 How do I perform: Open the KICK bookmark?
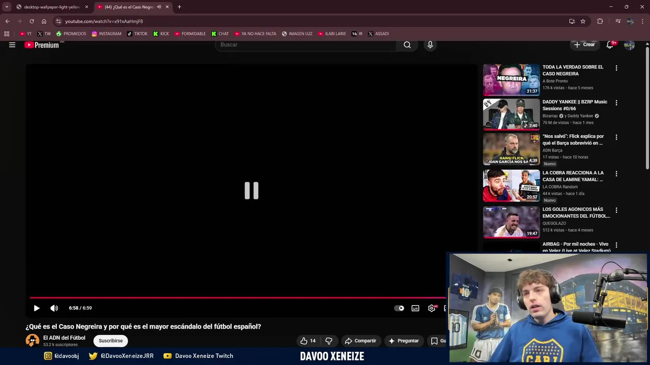click(x=161, y=34)
